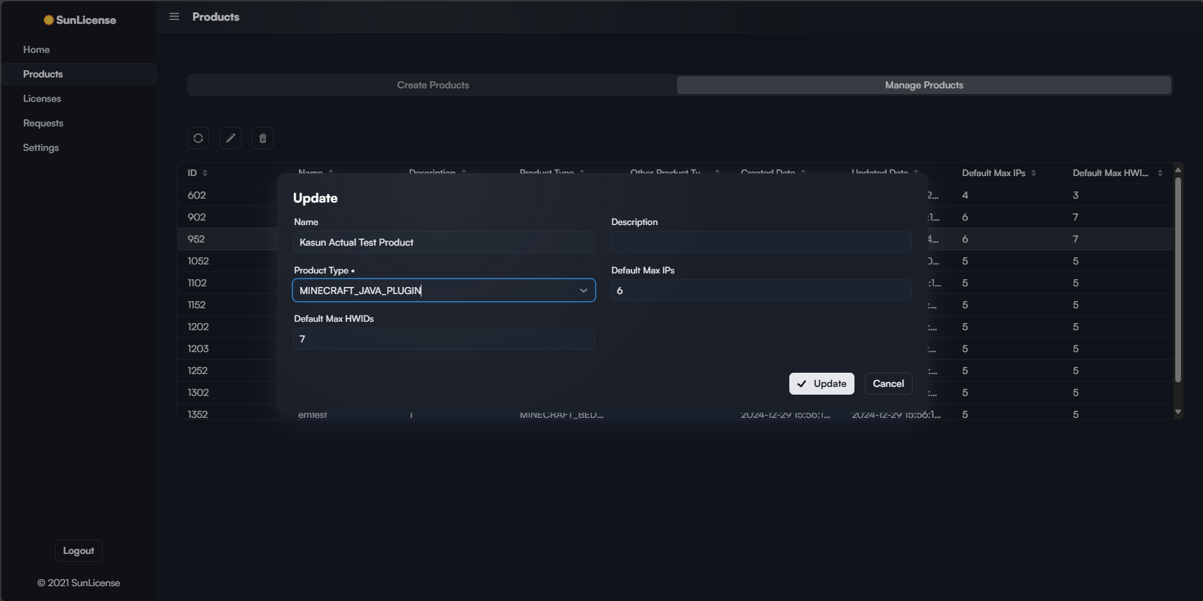
Task: Select the row with ID 1302
Action: pyautogui.click(x=198, y=393)
